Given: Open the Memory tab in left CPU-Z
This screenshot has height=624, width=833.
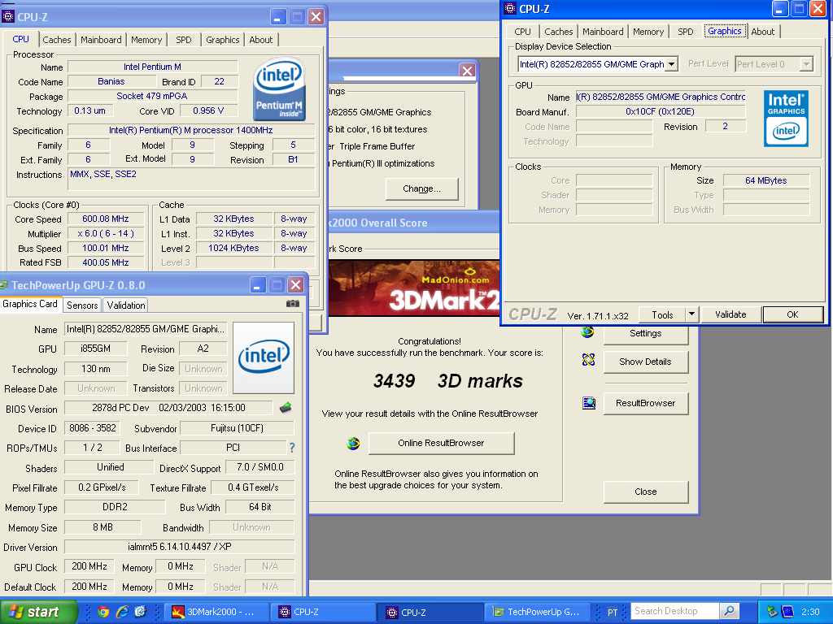Looking at the screenshot, I should (x=146, y=40).
